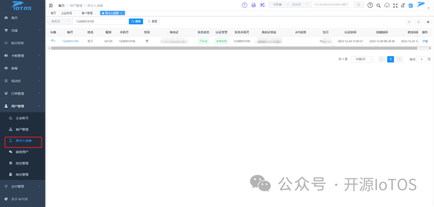The width and height of the screenshot is (434, 207).
Task: Open the user avatar logo menu
Action: click(421, 4)
